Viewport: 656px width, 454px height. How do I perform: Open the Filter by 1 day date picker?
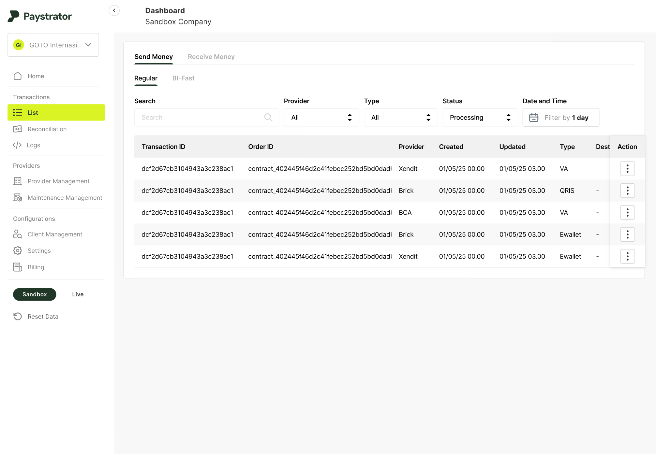(x=561, y=117)
